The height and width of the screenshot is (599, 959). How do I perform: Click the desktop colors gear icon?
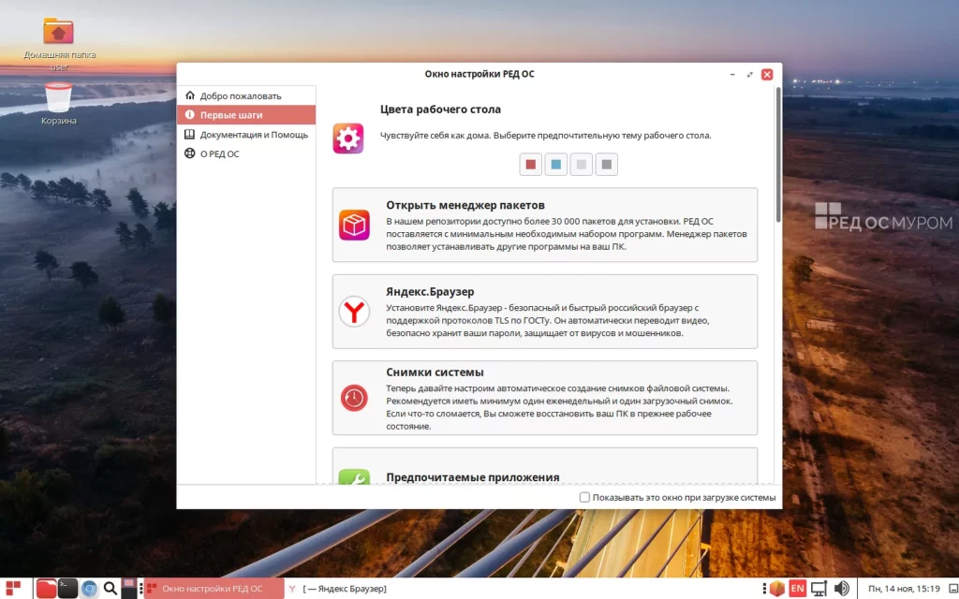[x=348, y=139]
